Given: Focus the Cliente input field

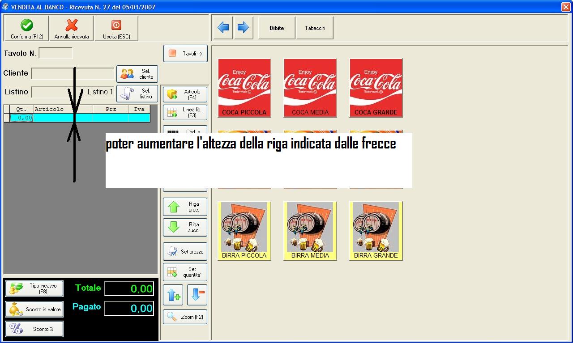Looking at the screenshot, I should click(x=73, y=73).
